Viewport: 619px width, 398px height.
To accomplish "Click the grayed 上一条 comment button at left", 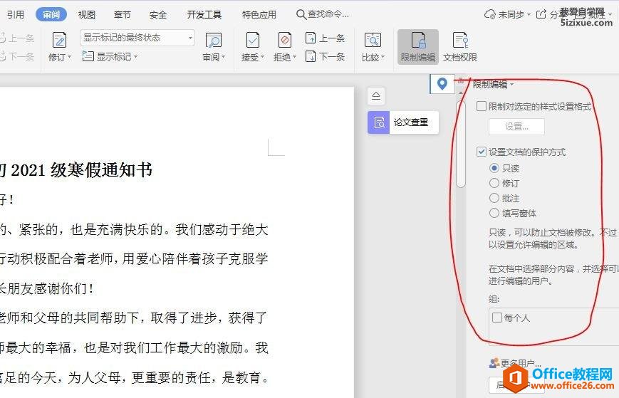I will [x=17, y=38].
